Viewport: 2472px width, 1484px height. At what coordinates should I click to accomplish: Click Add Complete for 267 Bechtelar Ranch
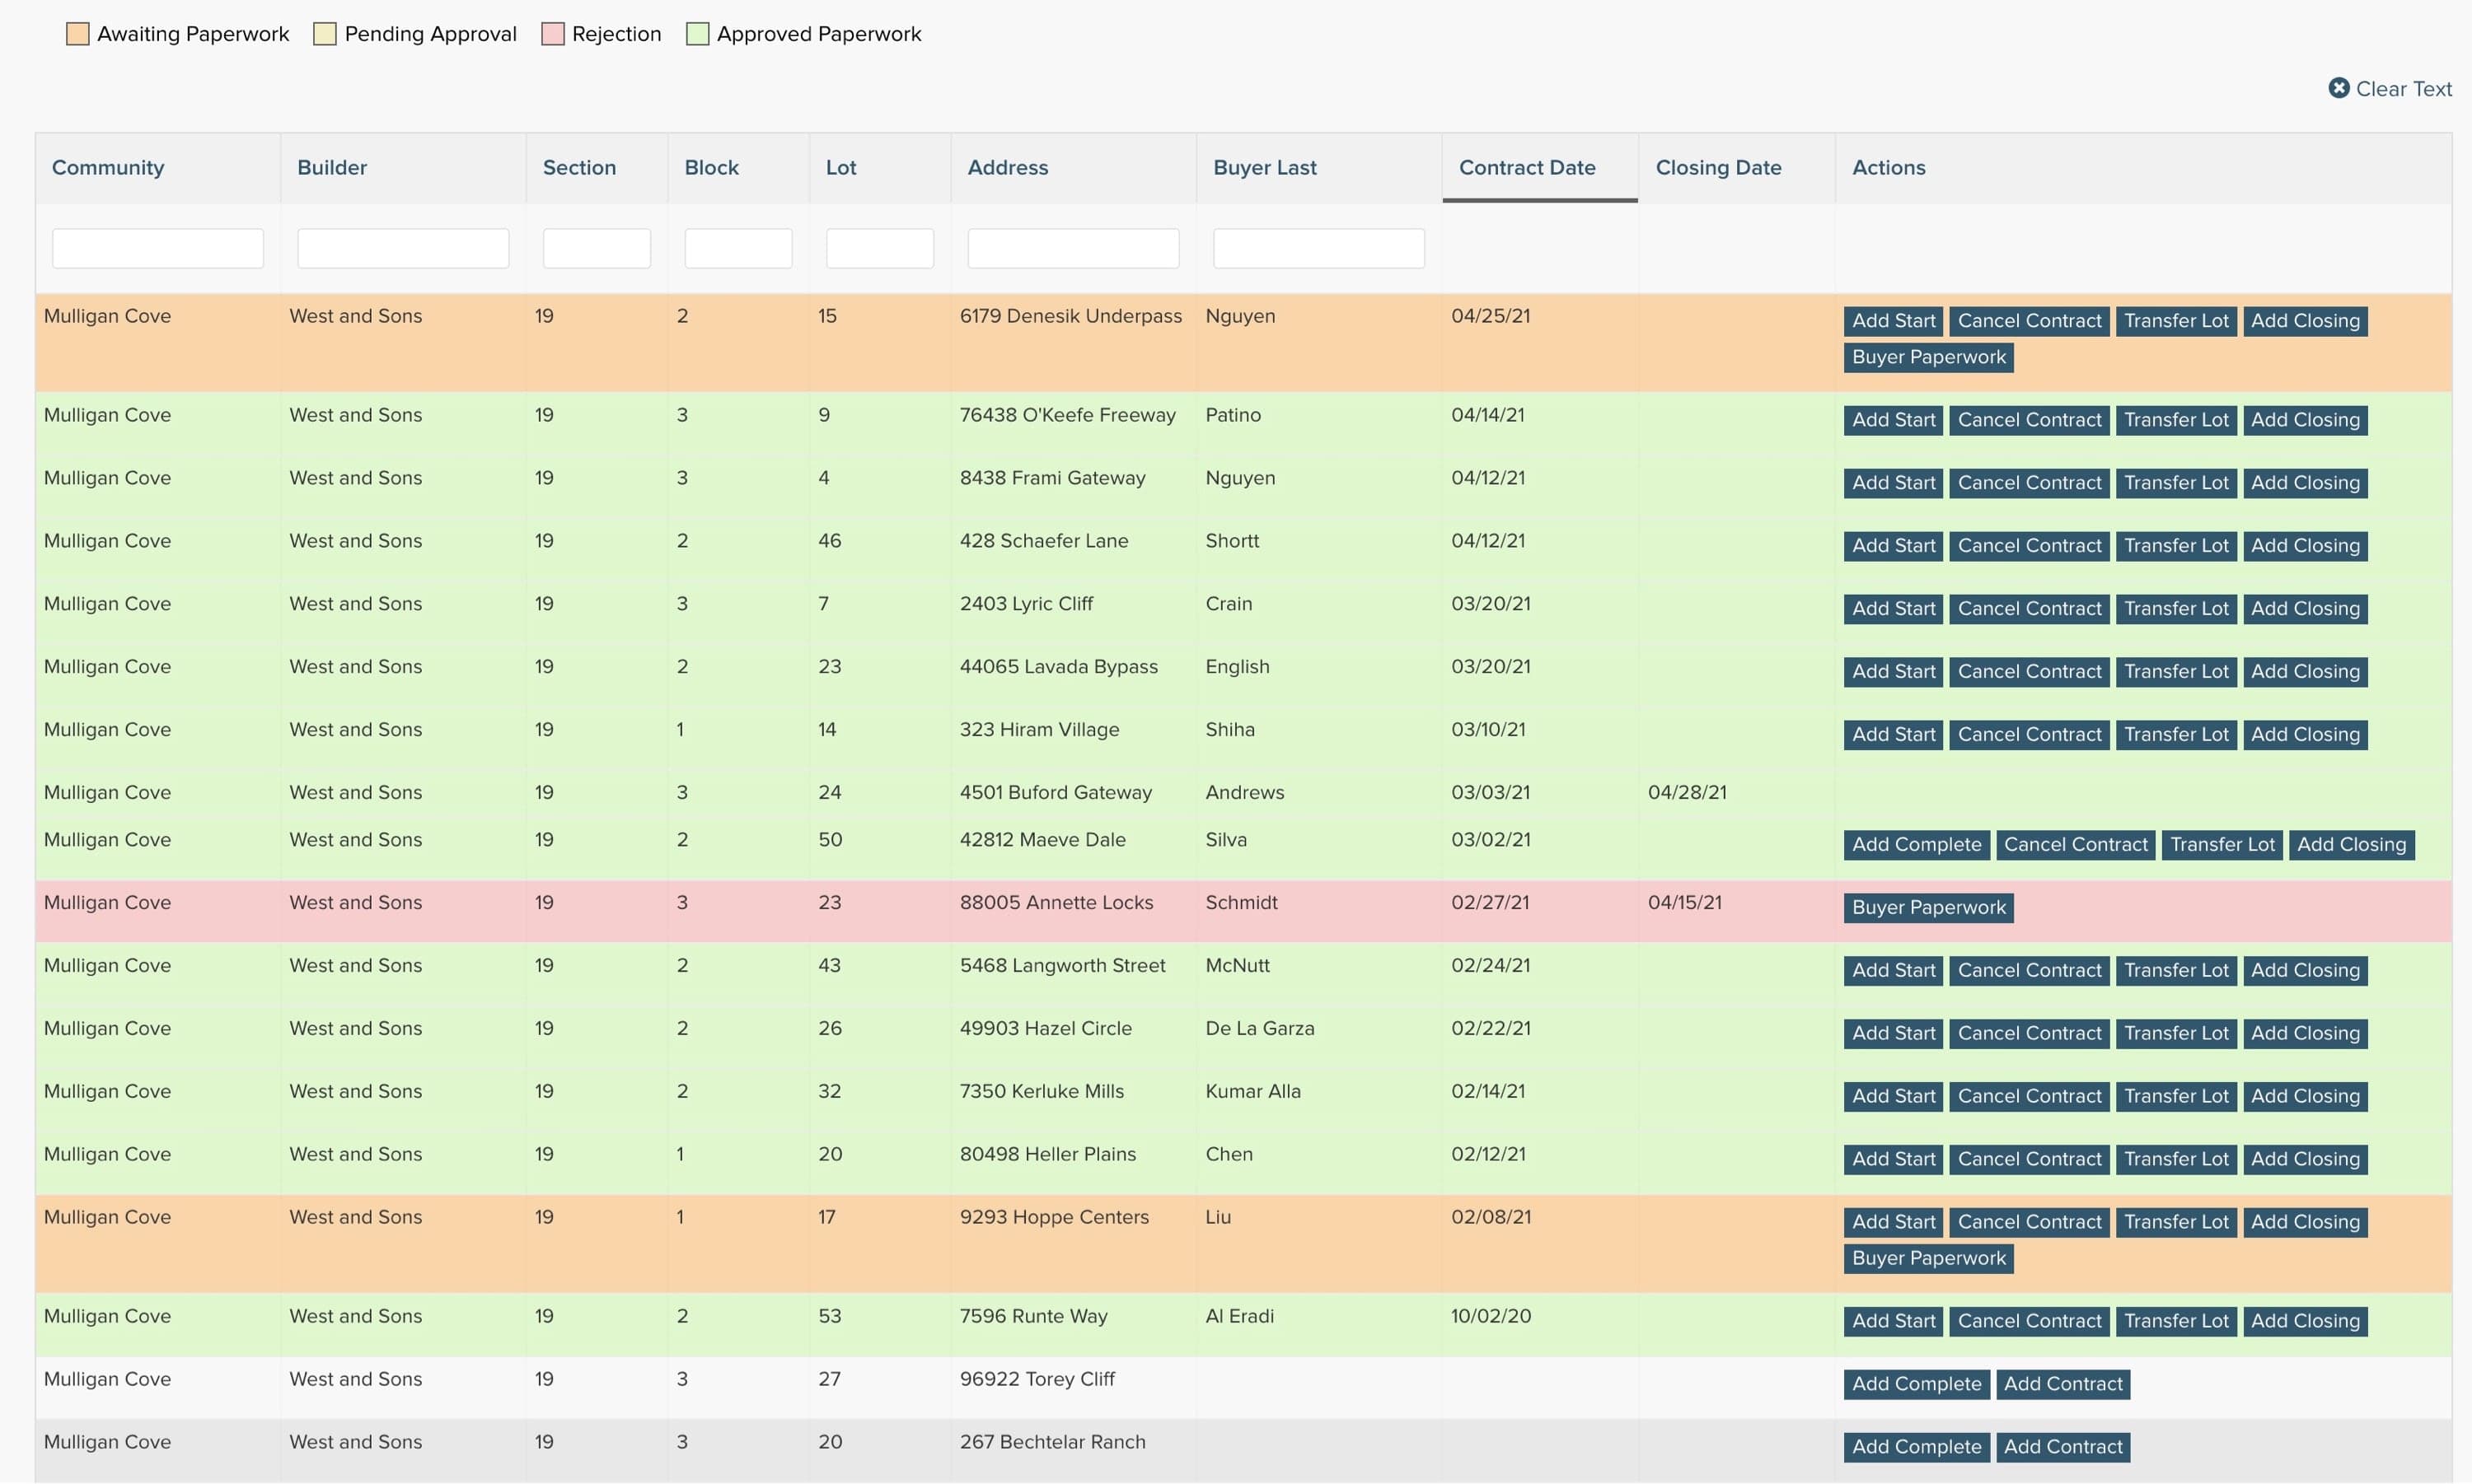click(1916, 1447)
